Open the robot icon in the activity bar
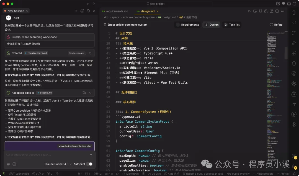This screenshot has width=299, height=176. point(294,94)
